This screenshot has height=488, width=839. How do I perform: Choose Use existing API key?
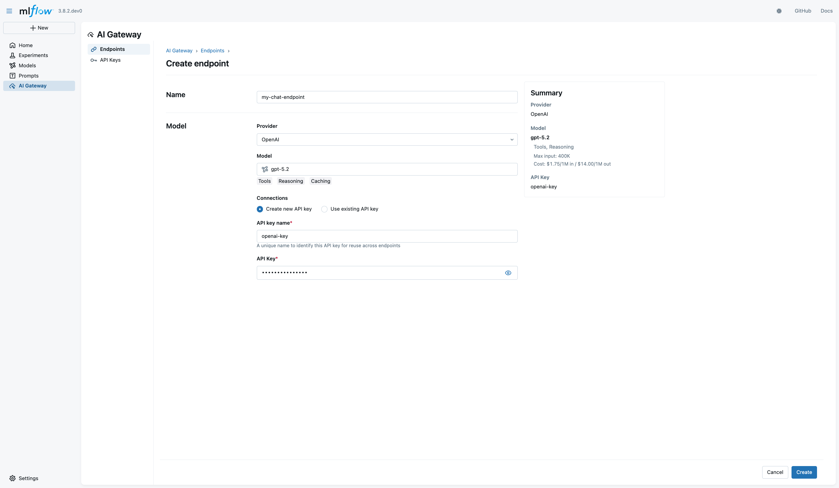pos(324,209)
